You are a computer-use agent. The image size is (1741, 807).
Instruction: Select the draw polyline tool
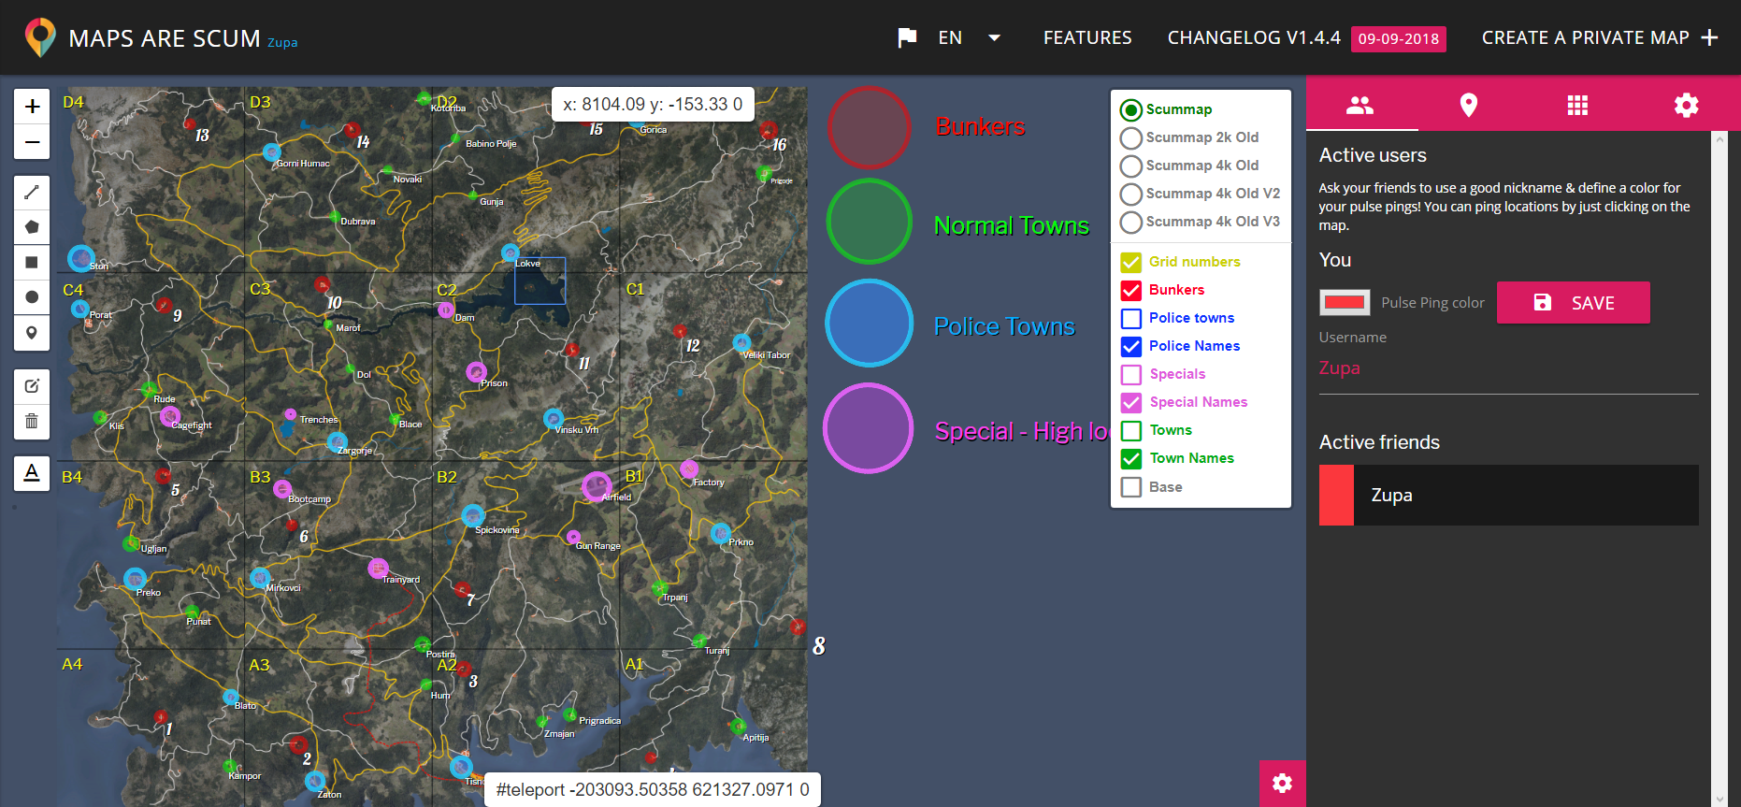[x=32, y=193]
